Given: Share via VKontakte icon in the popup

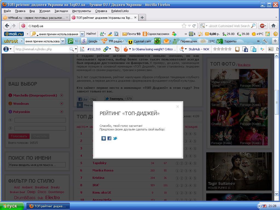Looking at the screenshot, I should tap(104, 138).
